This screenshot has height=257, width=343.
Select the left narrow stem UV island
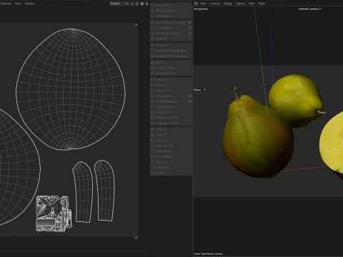click(83, 192)
